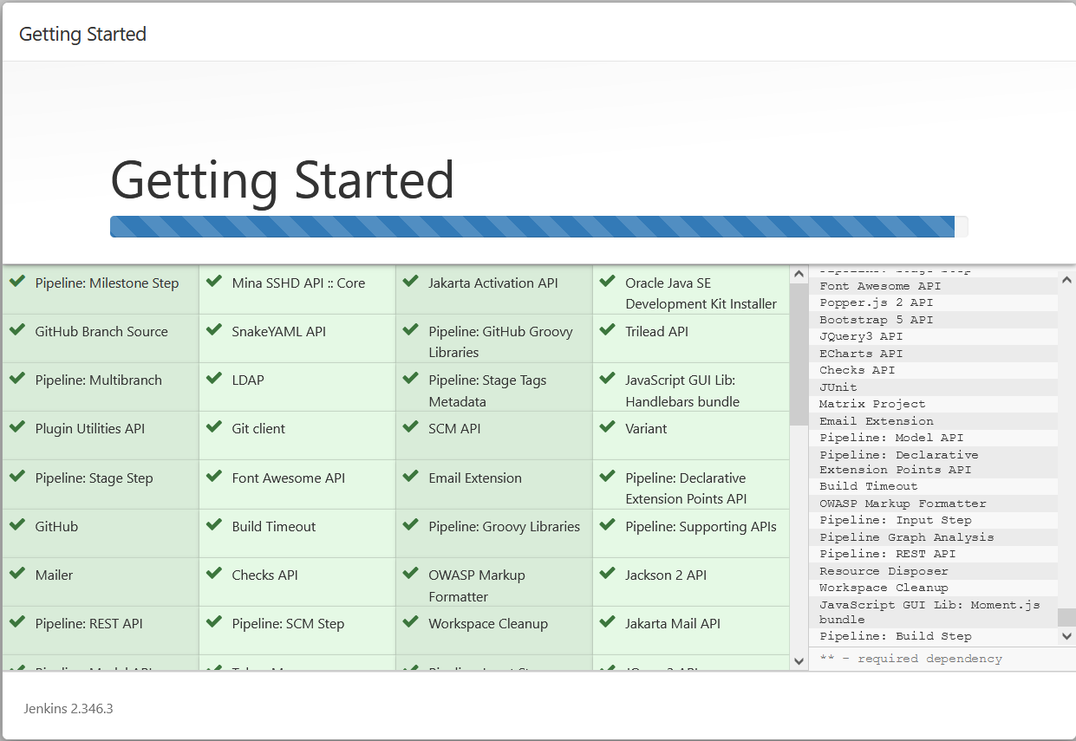Click the checkmark beside LDAP

coord(214,378)
